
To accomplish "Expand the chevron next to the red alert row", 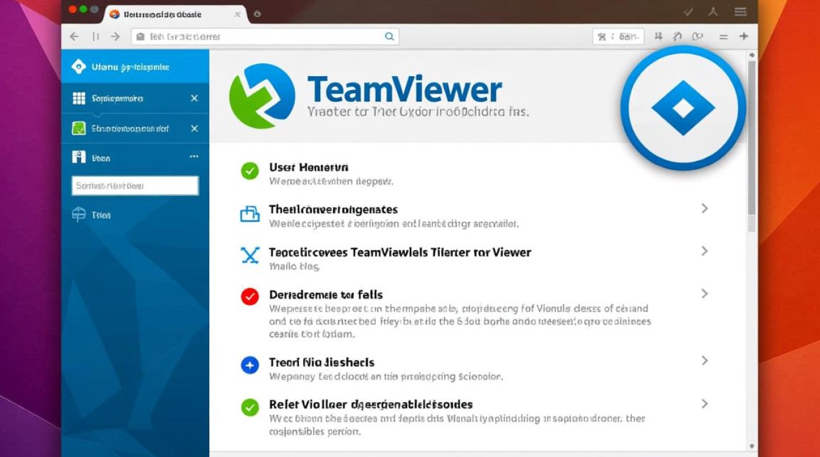I will click(x=704, y=294).
